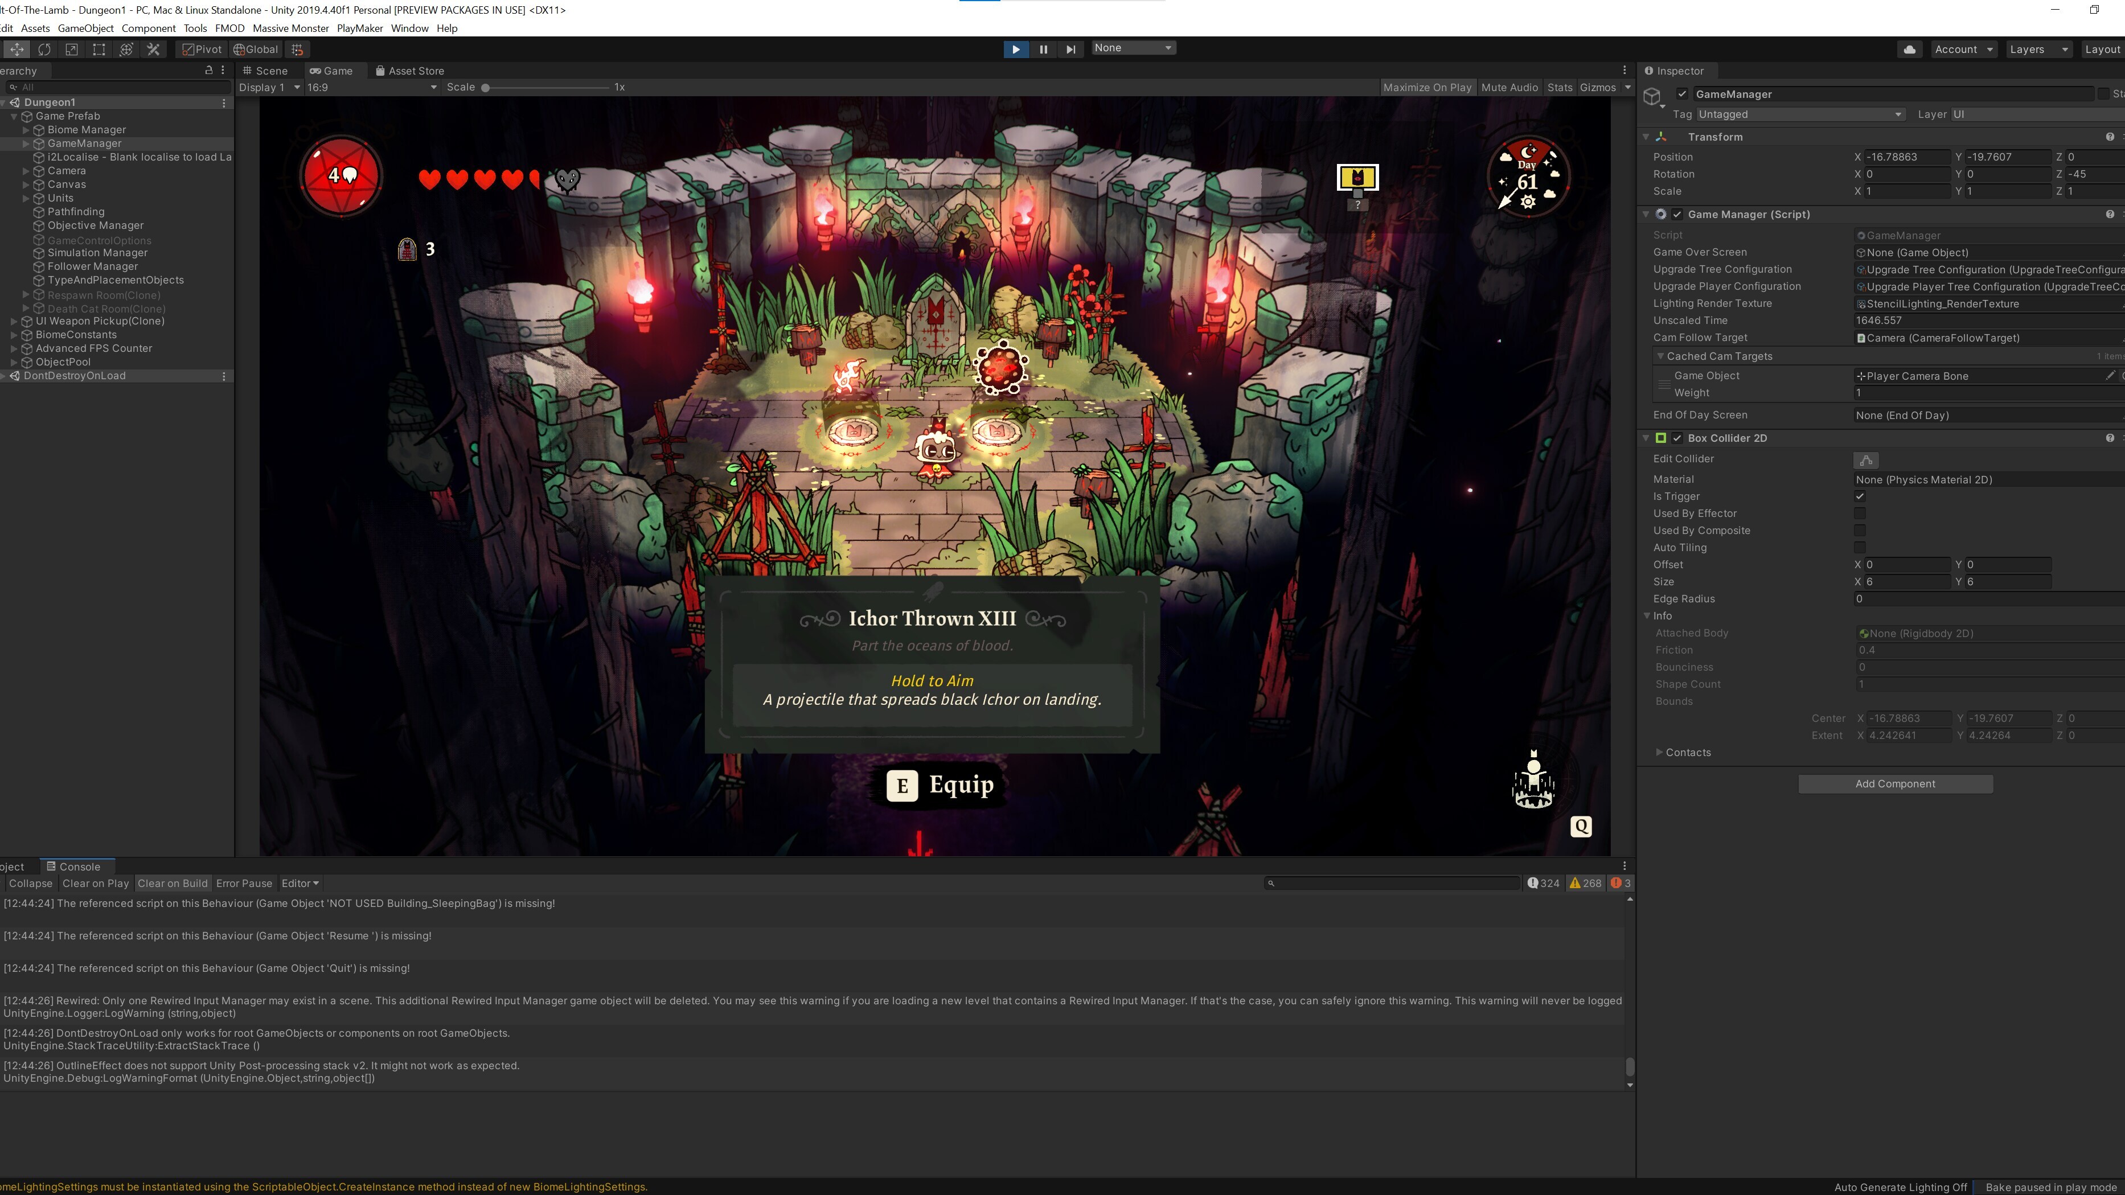The image size is (2125, 1195).
Task: Toggle GameManager active checkbox
Action: pyautogui.click(x=1682, y=94)
